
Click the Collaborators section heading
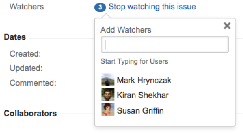point(30,114)
